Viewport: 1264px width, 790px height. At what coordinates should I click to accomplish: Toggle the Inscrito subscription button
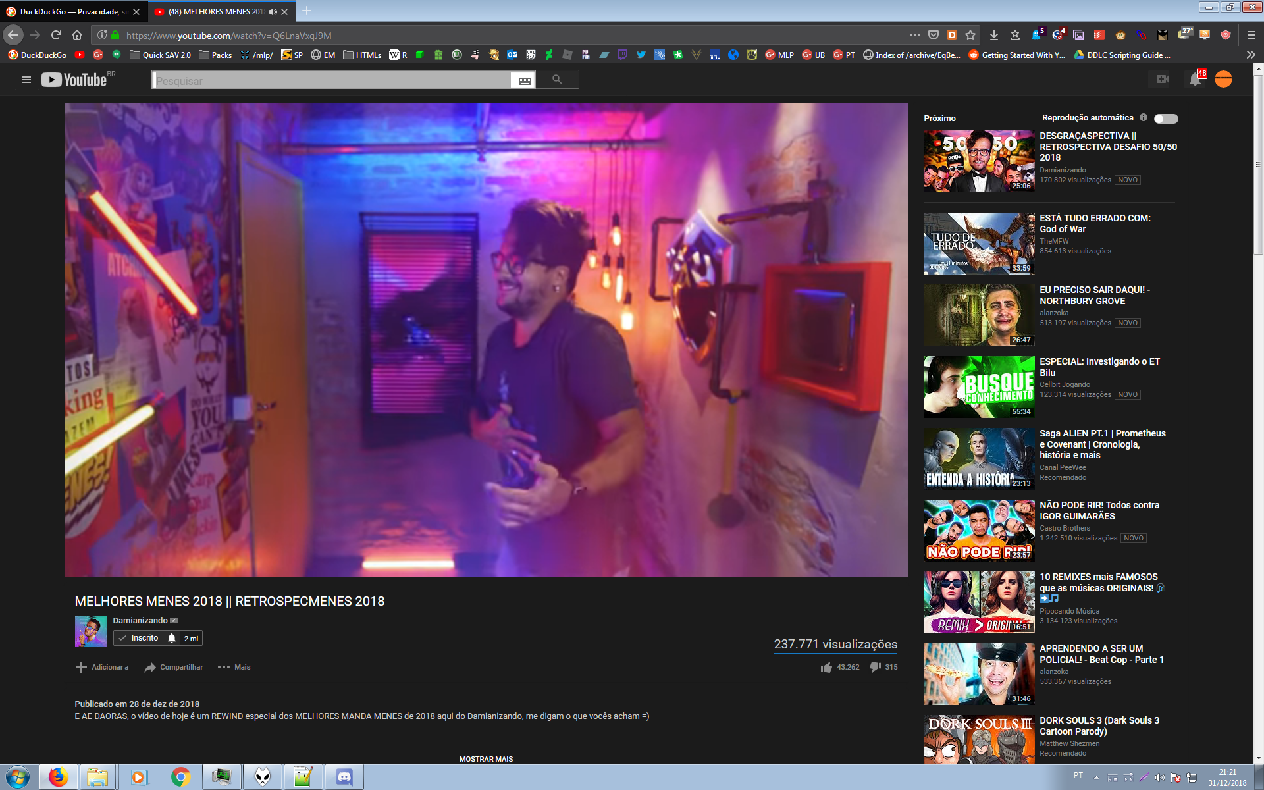138,638
